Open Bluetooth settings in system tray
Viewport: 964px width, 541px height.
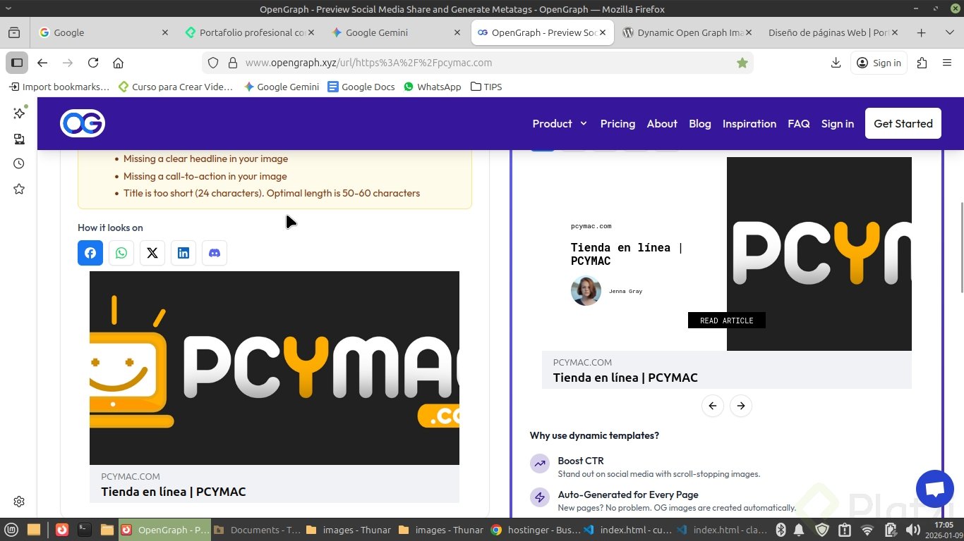[781, 530]
